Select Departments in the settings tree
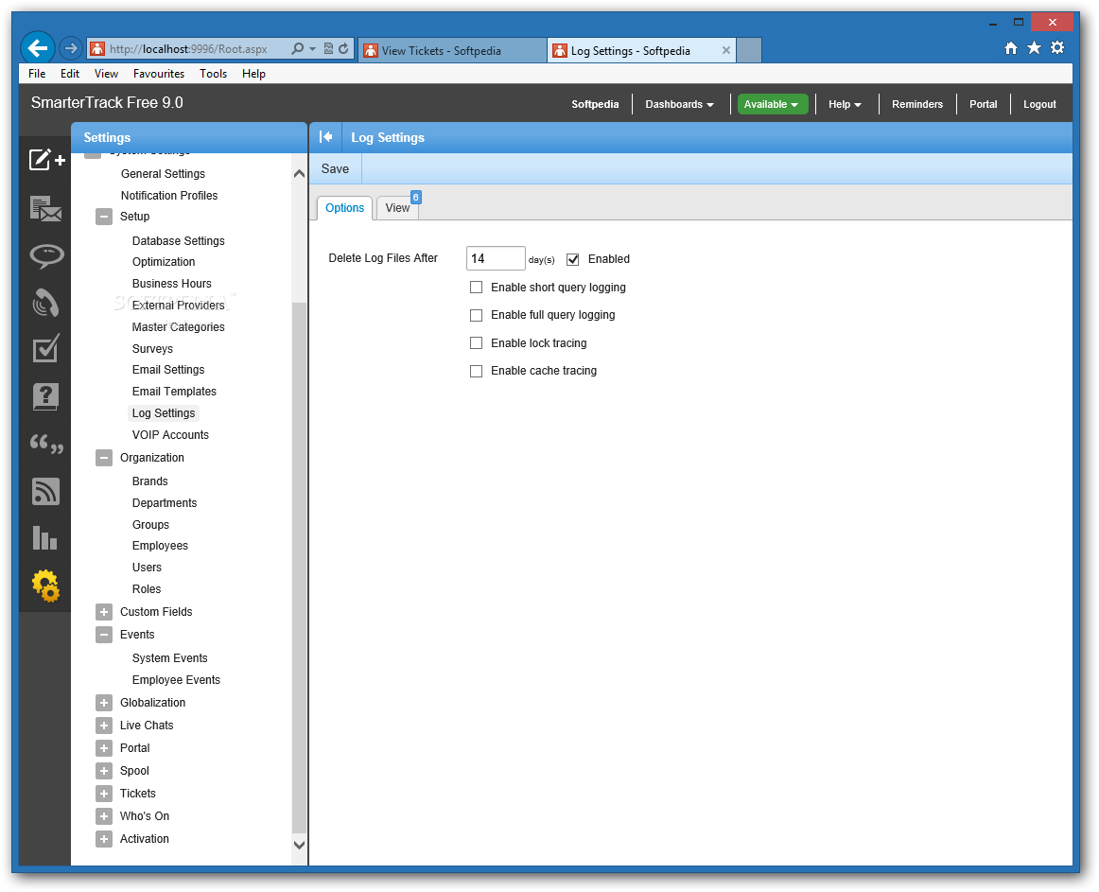Viewport: 1099px width, 892px height. point(165,503)
